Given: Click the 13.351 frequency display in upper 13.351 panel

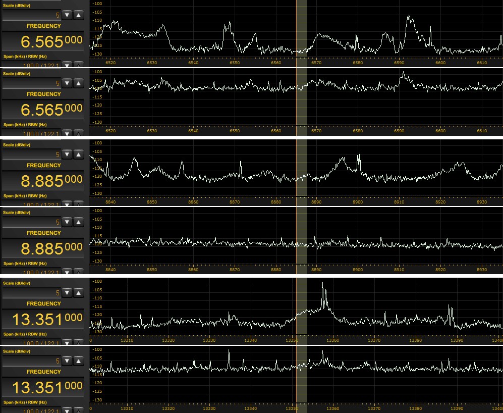Looking at the screenshot, I should pos(43,320).
